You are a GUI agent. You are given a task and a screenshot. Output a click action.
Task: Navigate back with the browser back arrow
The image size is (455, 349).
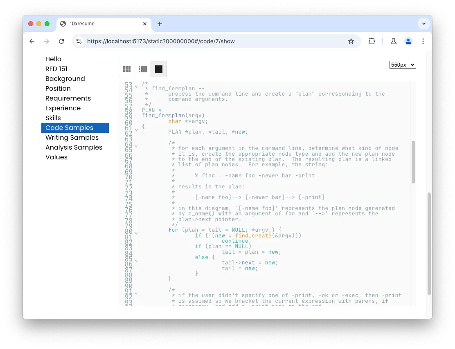pyautogui.click(x=32, y=41)
